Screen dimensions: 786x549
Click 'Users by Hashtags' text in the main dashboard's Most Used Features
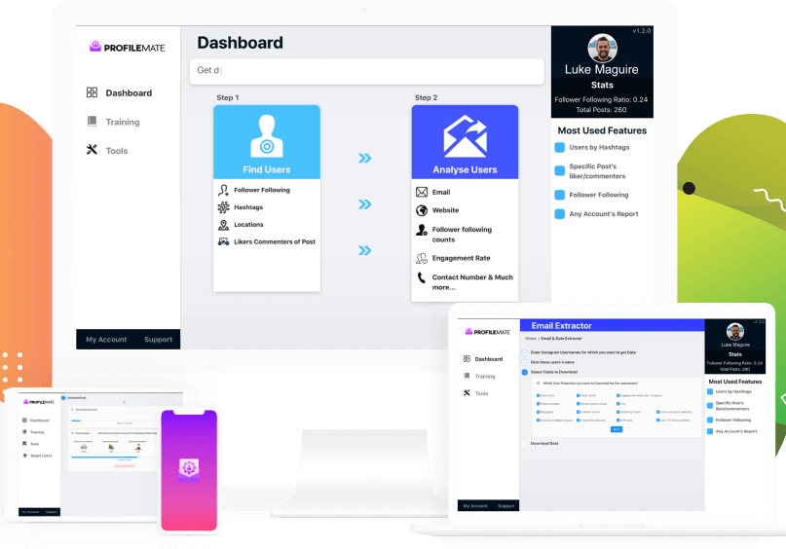pos(599,147)
